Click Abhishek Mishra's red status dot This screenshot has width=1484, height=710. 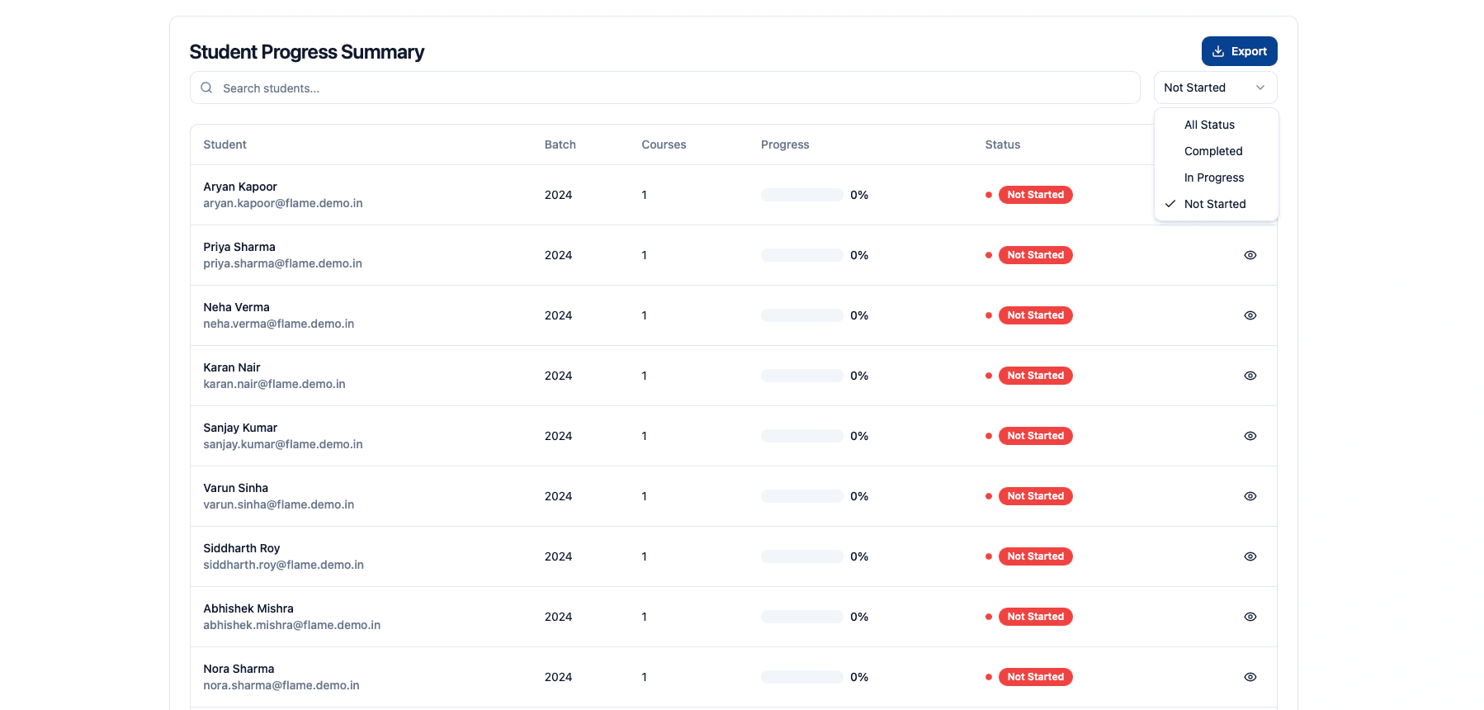pos(989,617)
